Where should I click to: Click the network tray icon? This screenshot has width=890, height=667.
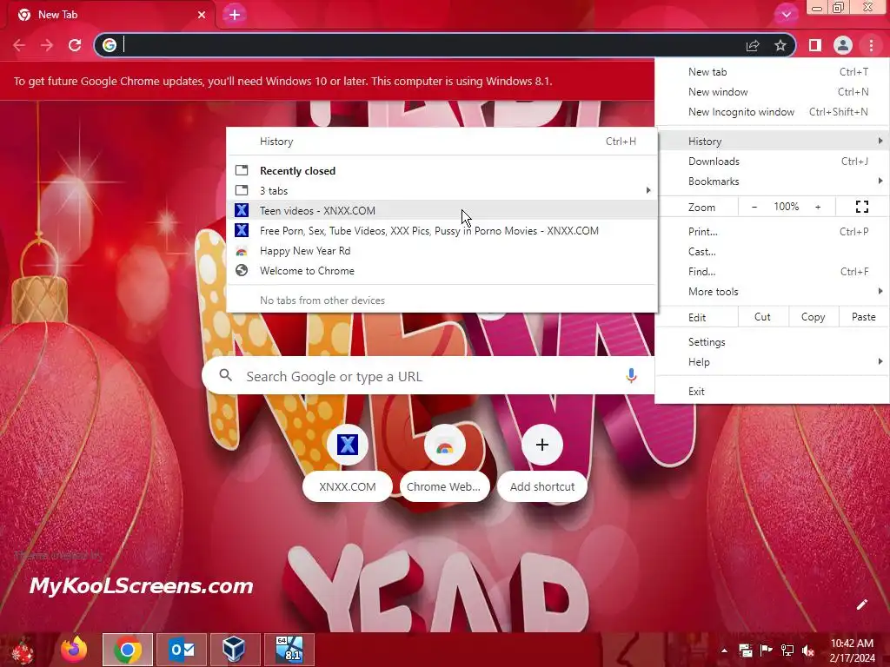[787, 650]
